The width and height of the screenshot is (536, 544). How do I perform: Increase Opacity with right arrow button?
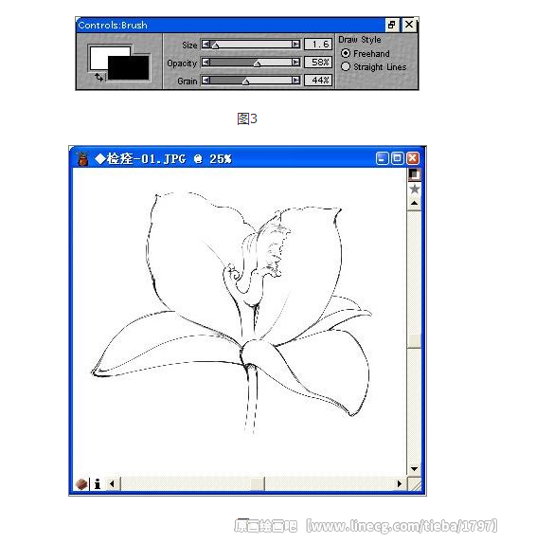tap(295, 63)
